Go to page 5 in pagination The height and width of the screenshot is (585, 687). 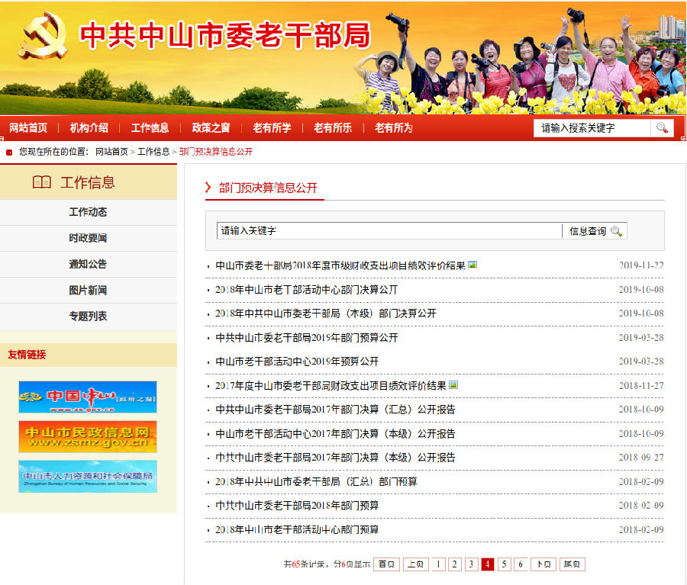click(504, 564)
